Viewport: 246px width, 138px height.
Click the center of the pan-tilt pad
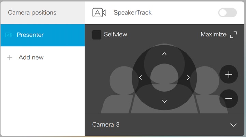tap(164, 78)
